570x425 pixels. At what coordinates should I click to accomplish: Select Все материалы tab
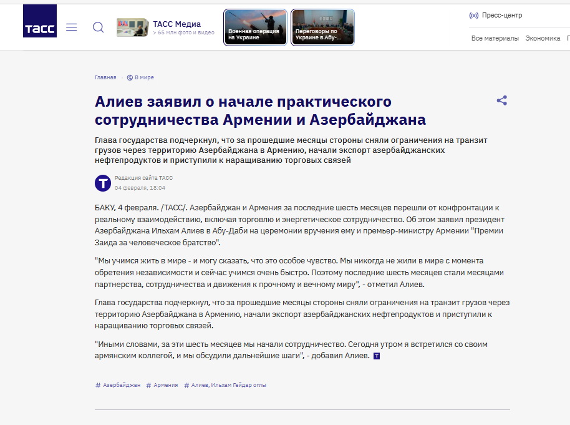495,38
